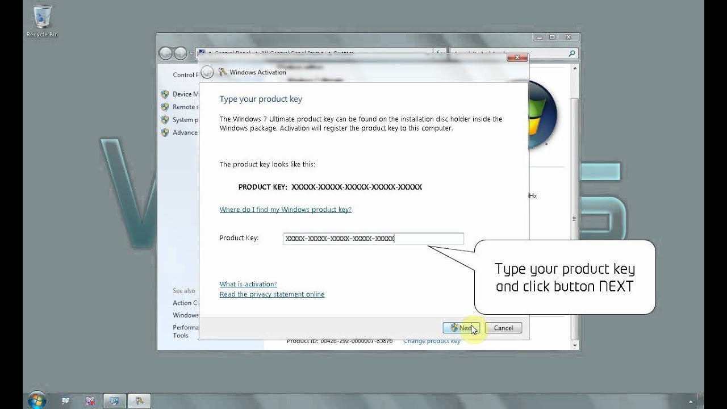The image size is (727, 409).
Task: Close the Windows Activation dialog with red X
Action: point(517,57)
